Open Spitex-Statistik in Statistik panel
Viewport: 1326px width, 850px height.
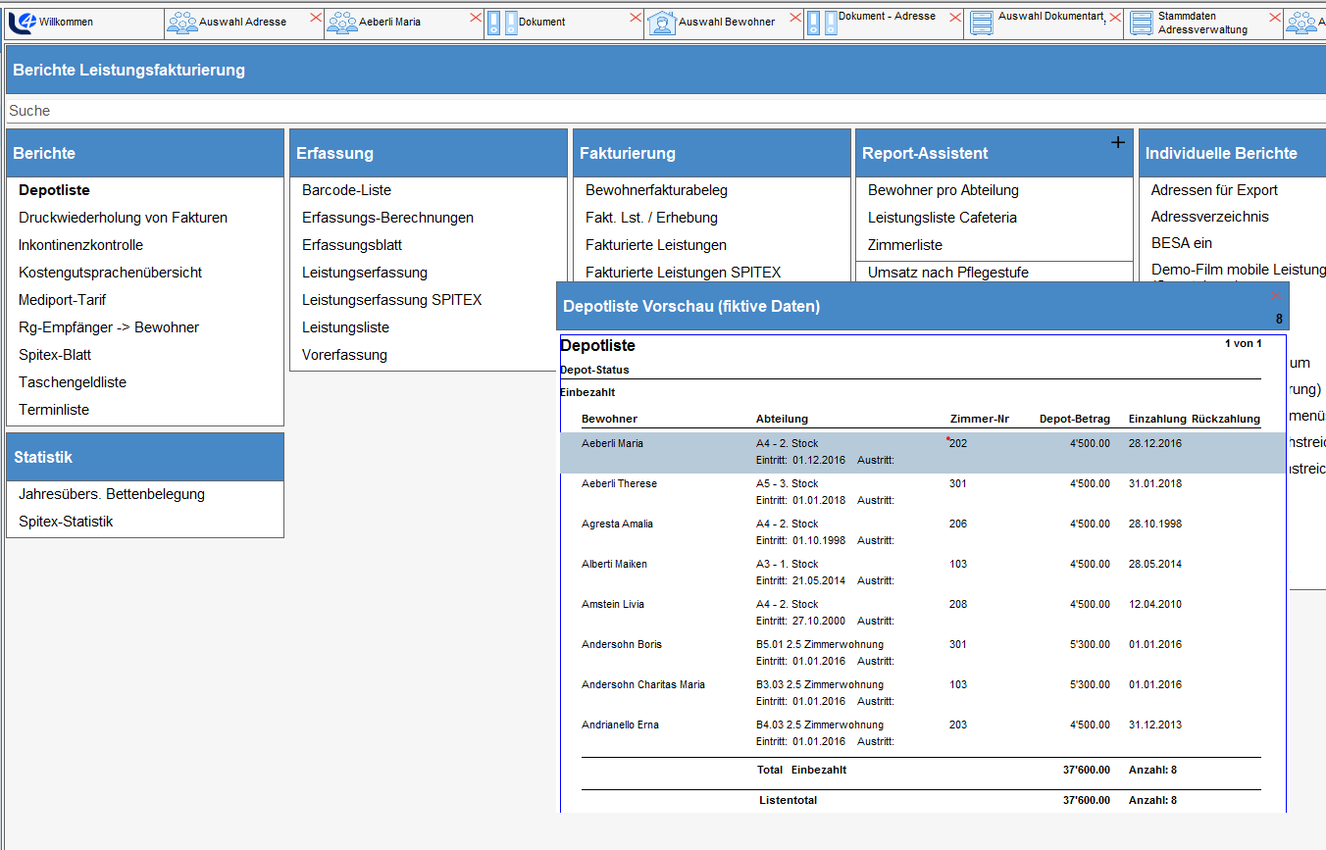(x=66, y=522)
